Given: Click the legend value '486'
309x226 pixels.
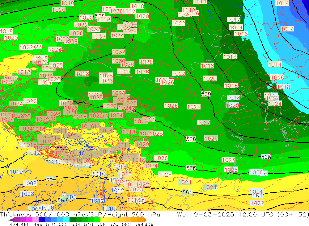Looking at the screenshot, I should 25,224.
